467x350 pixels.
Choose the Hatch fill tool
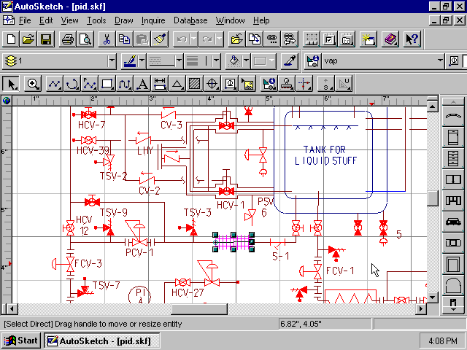click(195, 83)
